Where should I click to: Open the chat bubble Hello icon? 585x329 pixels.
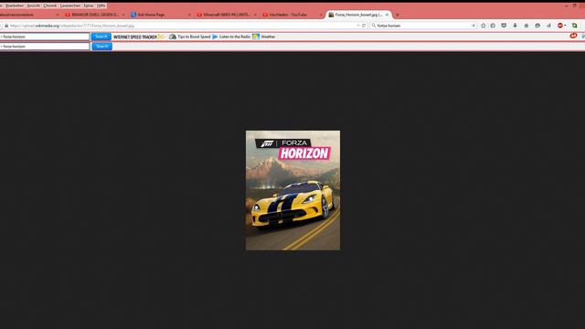click(x=537, y=26)
